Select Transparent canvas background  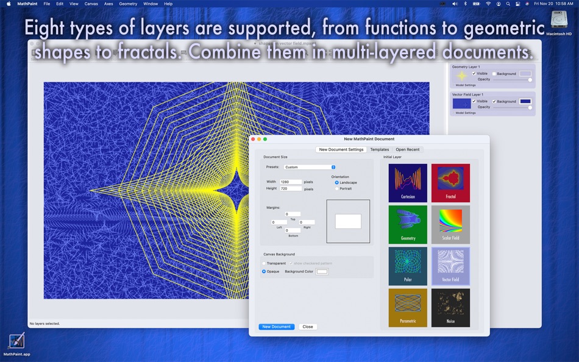point(264,263)
